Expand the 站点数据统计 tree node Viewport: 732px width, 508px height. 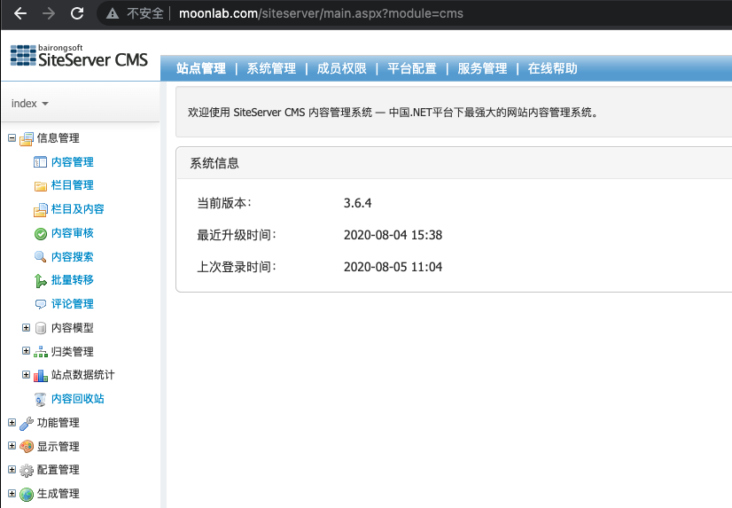click(27, 374)
